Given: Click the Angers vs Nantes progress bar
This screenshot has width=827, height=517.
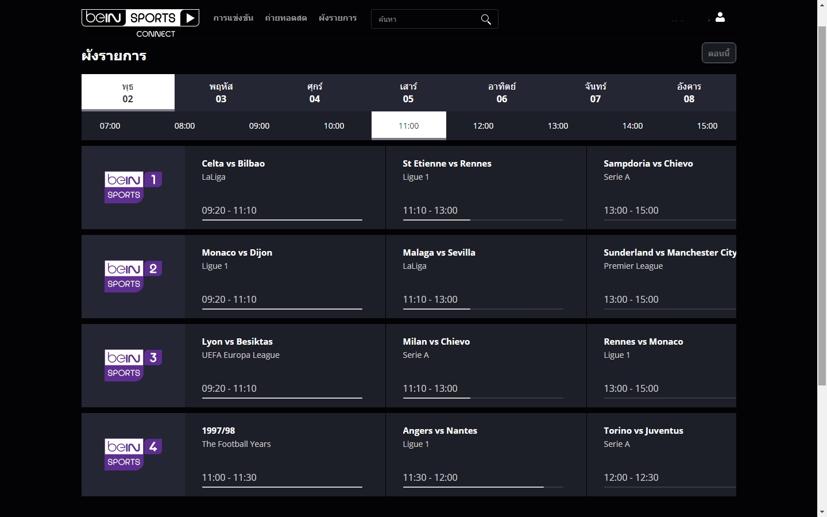Looking at the screenshot, I should click(x=483, y=487).
